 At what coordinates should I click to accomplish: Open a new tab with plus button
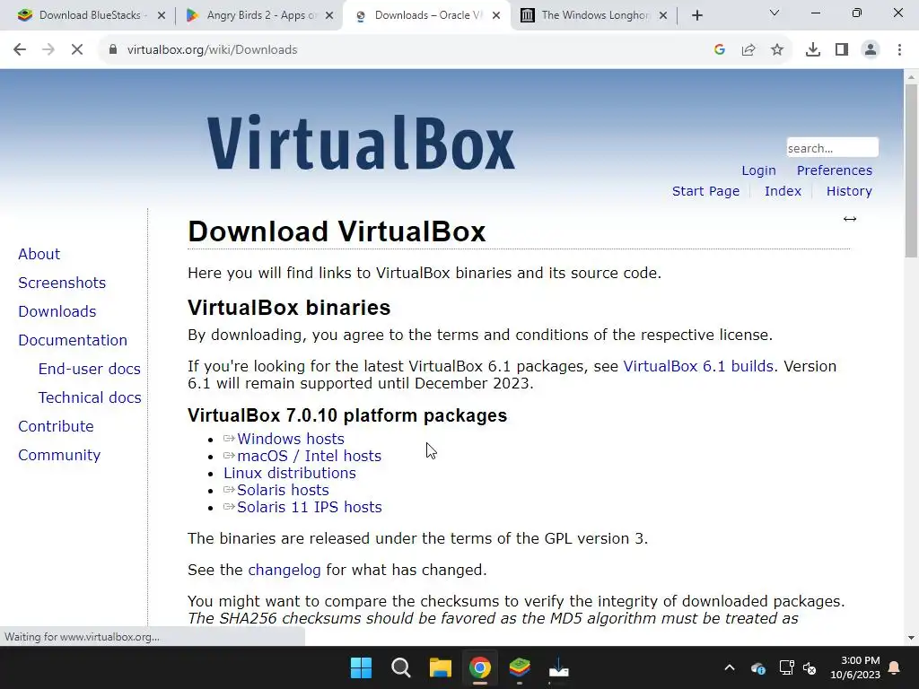click(696, 15)
